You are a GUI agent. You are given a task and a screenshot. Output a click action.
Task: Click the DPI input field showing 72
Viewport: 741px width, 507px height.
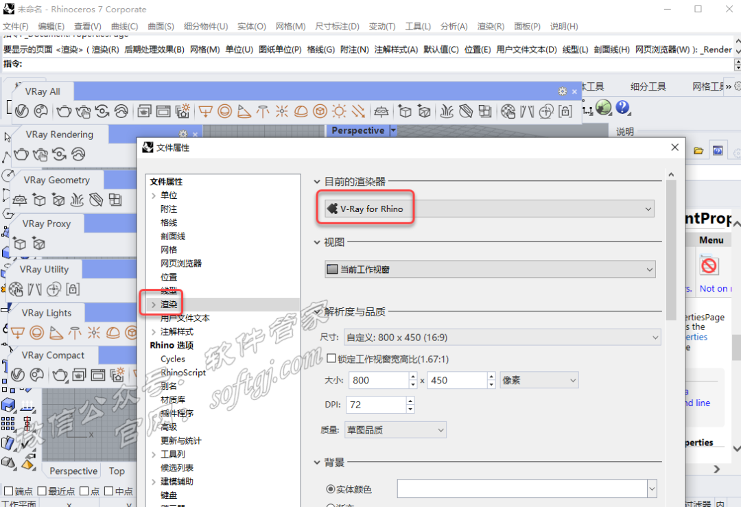379,405
